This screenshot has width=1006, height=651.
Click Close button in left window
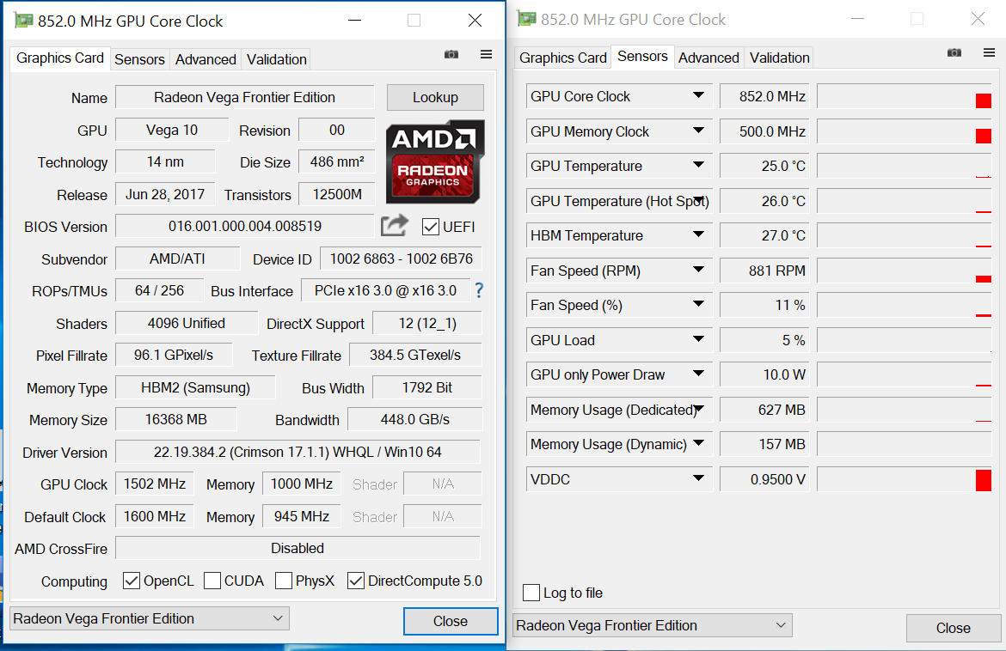pyautogui.click(x=451, y=621)
